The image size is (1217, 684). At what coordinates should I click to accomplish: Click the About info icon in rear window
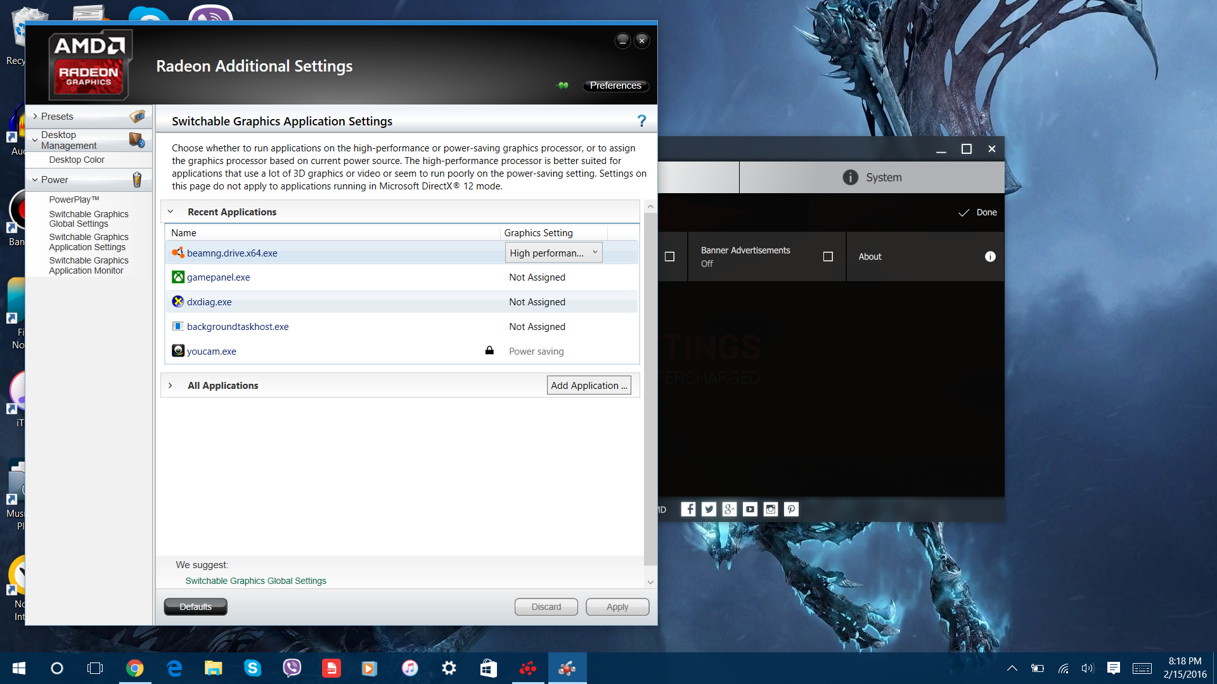(x=990, y=256)
